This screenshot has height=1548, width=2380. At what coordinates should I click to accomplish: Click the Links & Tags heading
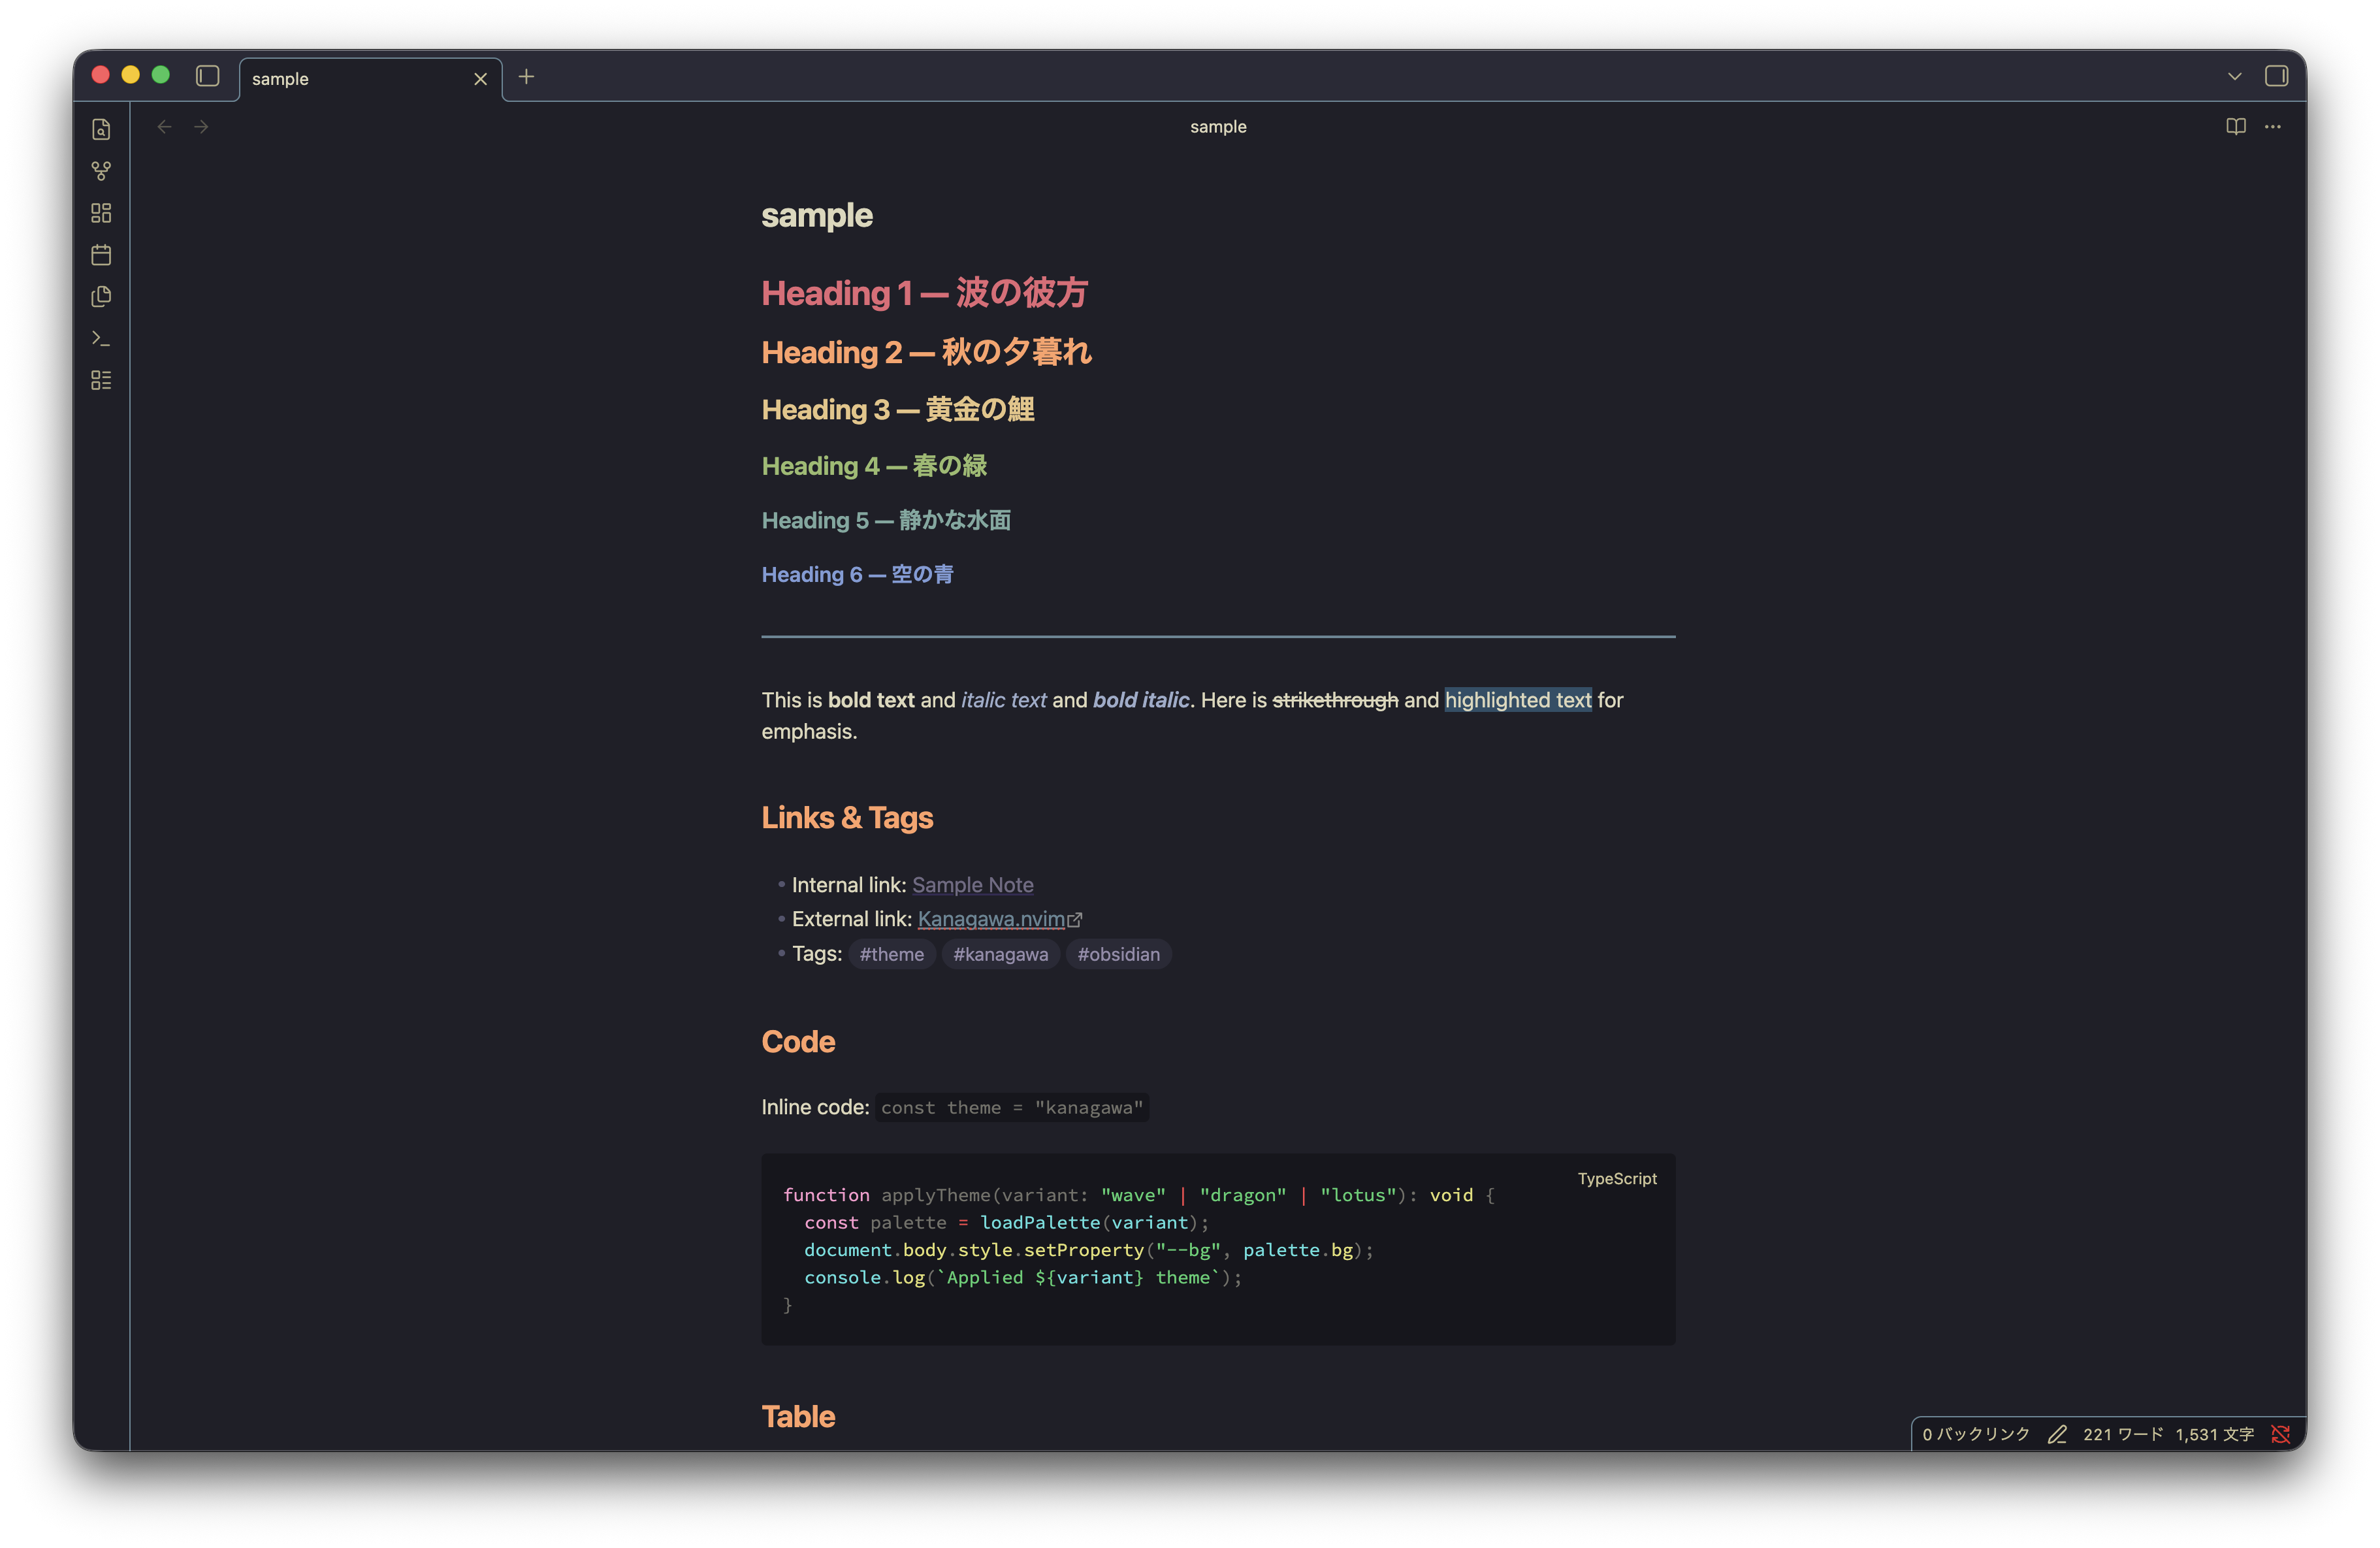847,818
